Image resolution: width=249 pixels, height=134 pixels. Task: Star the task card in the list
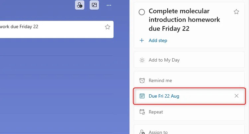[x=108, y=27]
